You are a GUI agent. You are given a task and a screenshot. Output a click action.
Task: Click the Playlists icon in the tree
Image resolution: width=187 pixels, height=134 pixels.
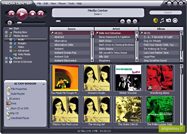11,58
